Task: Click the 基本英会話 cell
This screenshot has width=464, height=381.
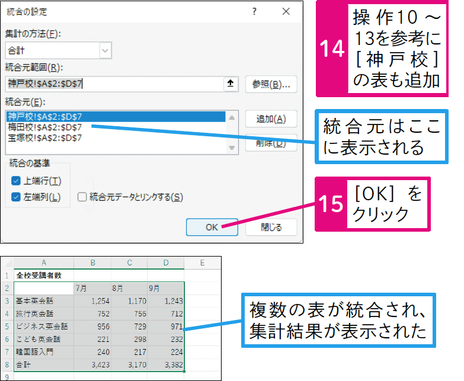Action: tap(44, 301)
